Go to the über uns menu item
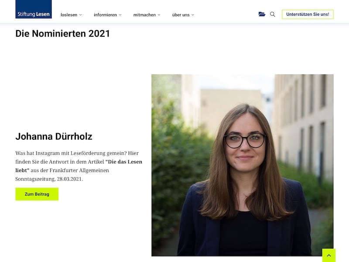 pos(181,15)
